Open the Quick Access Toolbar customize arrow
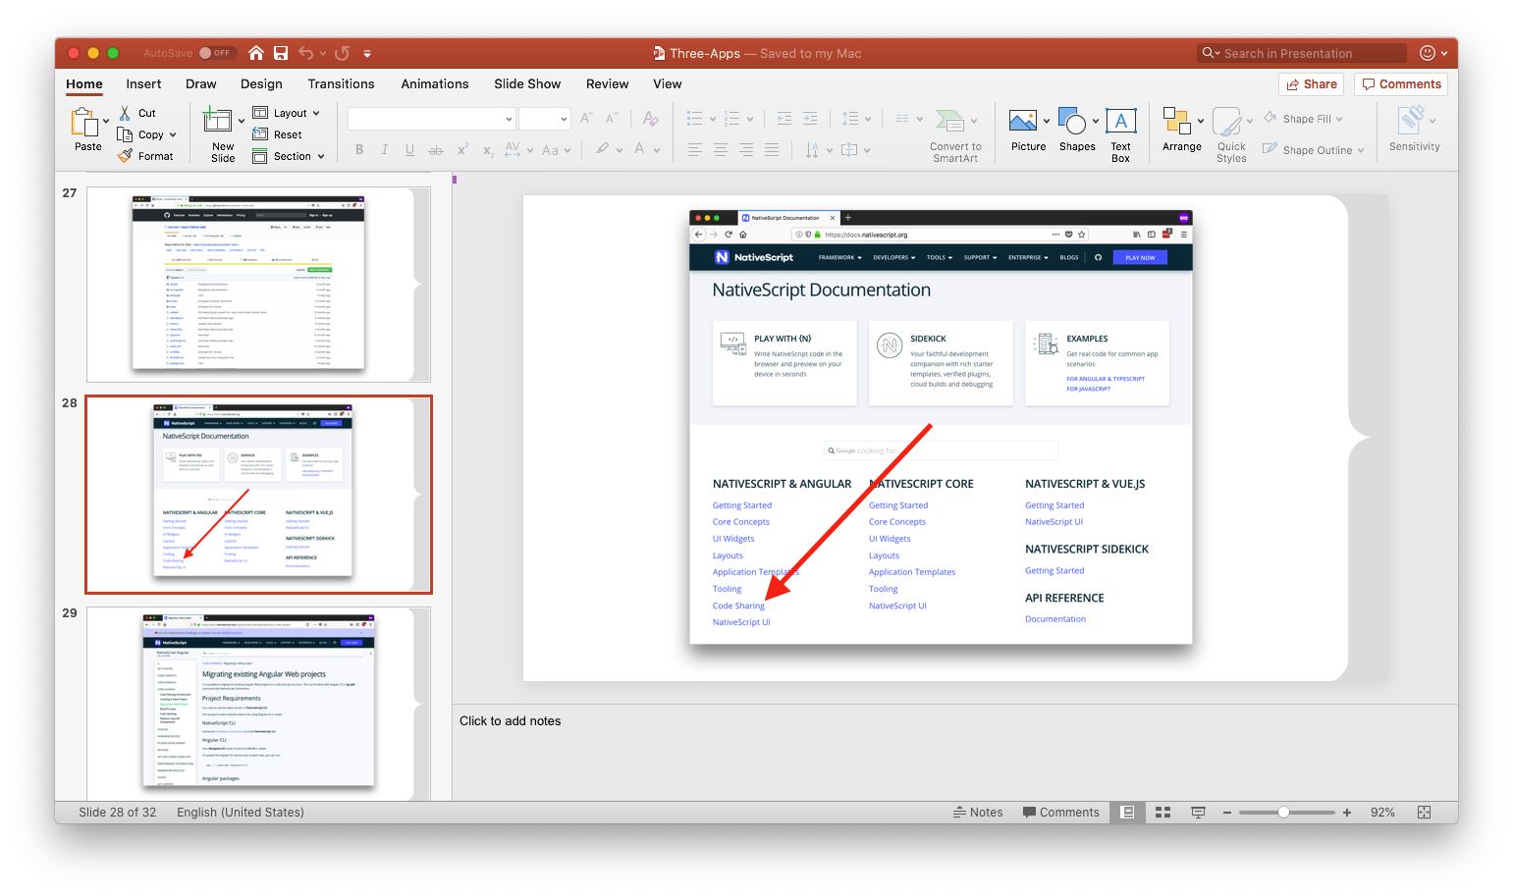Screen dimensions: 1513x896 click(x=367, y=54)
